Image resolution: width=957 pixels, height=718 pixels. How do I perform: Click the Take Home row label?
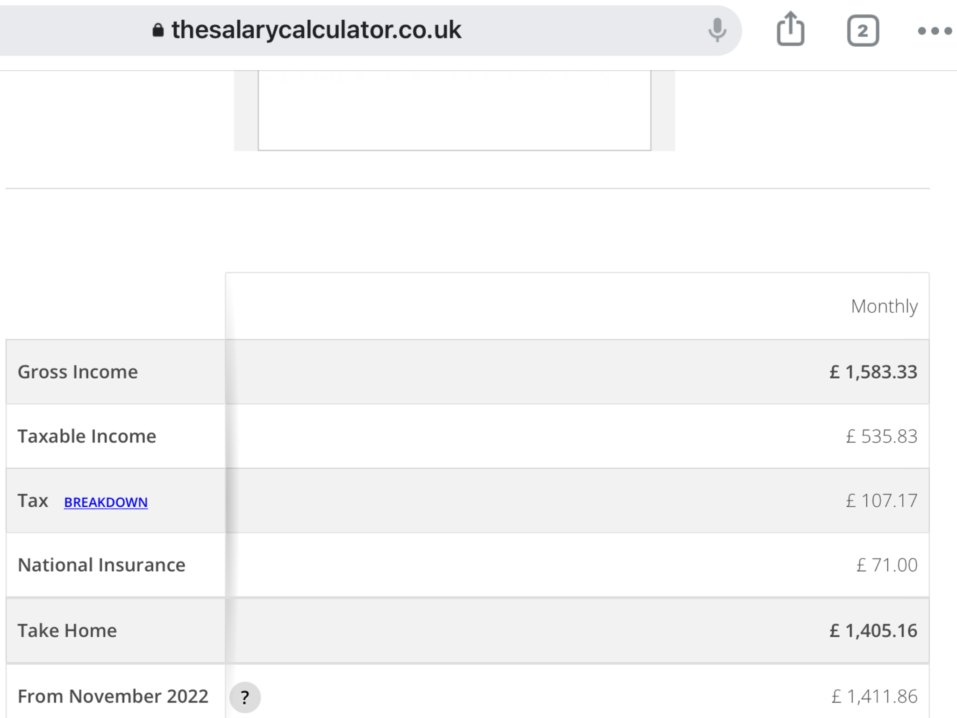click(67, 631)
